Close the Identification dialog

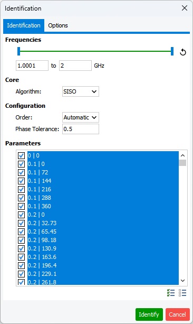[x=185, y=8]
